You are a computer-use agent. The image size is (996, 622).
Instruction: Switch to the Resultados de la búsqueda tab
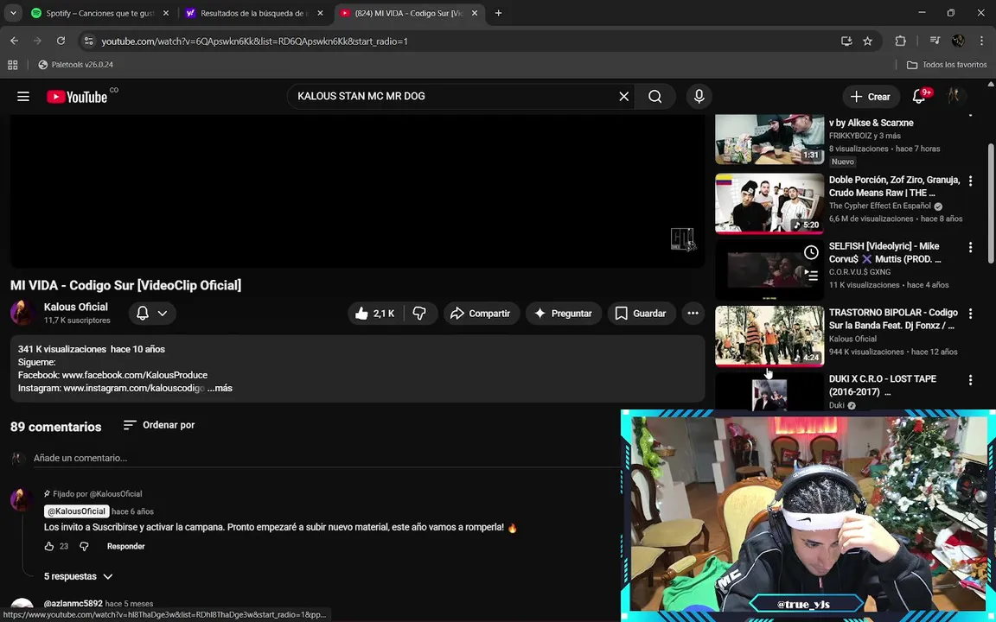point(255,13)
